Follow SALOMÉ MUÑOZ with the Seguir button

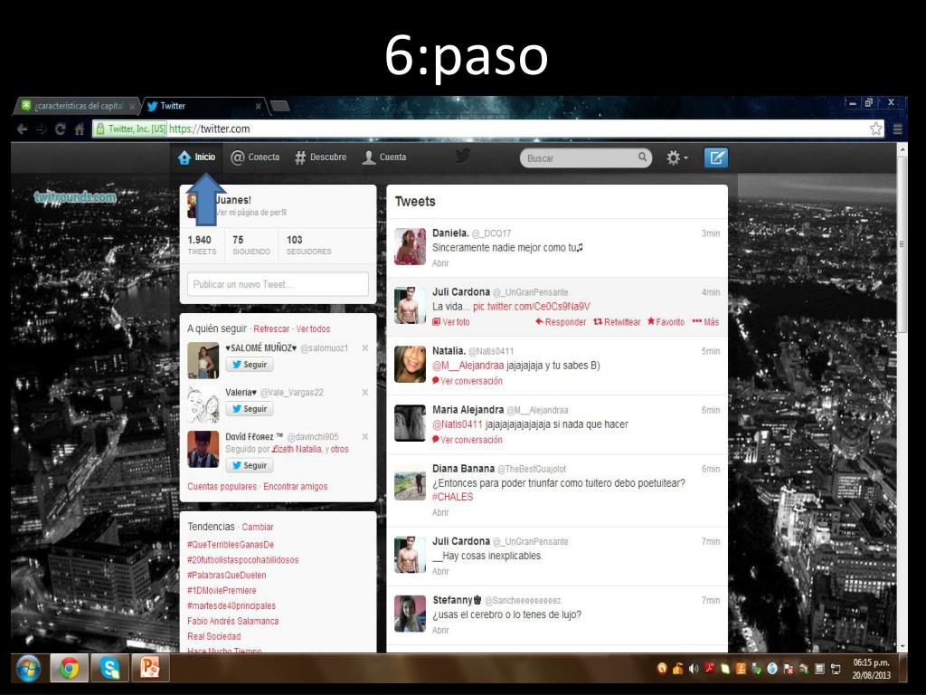250,365
